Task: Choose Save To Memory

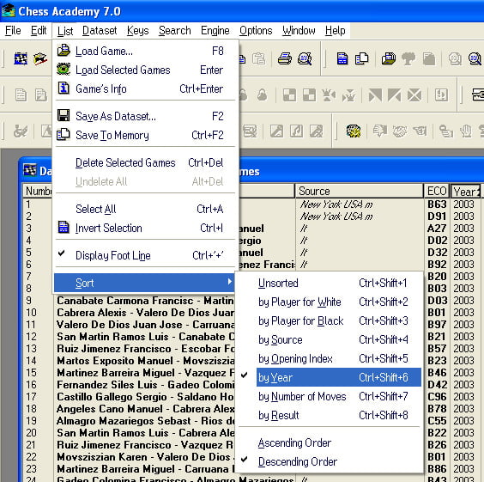Action: (x=144, y=135)
